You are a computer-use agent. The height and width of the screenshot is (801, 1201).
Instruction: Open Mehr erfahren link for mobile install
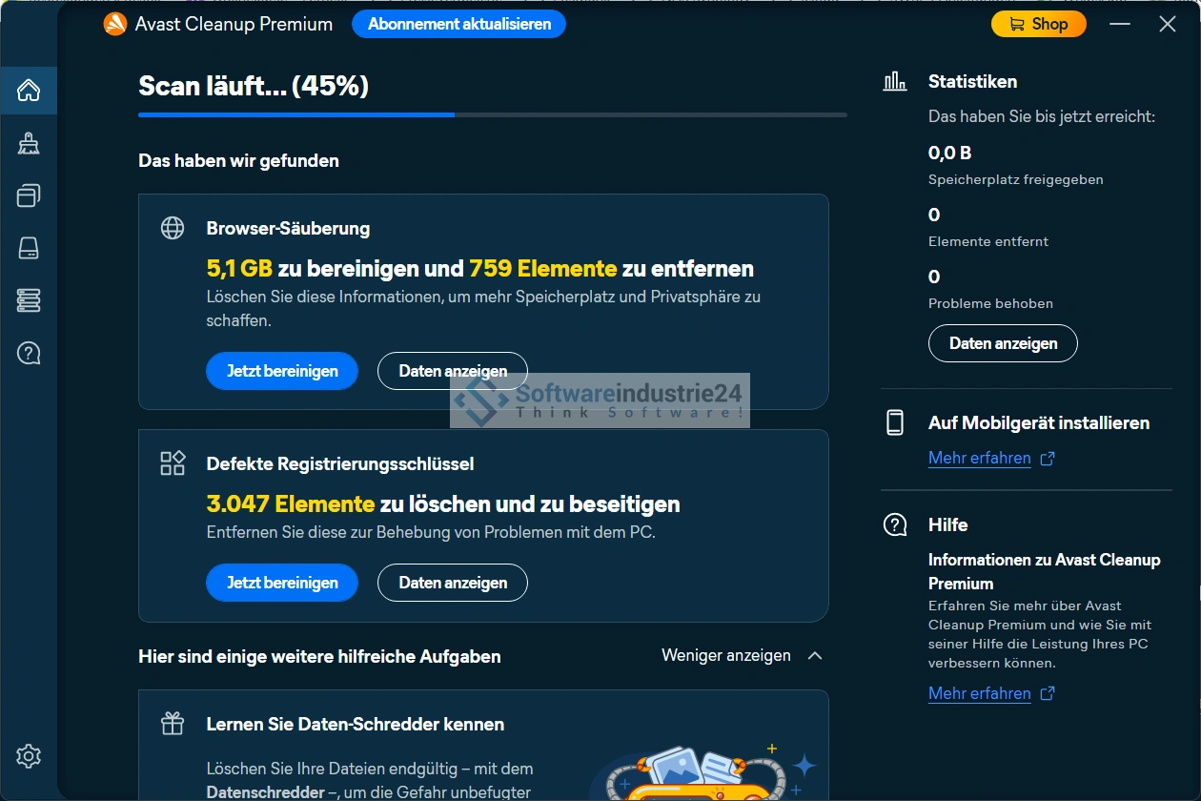[980, 459]
